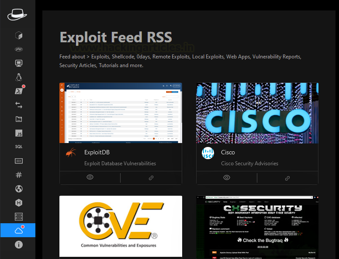Open the cube shell icon in the sidebar
Image resolution: width=339 pixels, height=259 pixels.
19,35
